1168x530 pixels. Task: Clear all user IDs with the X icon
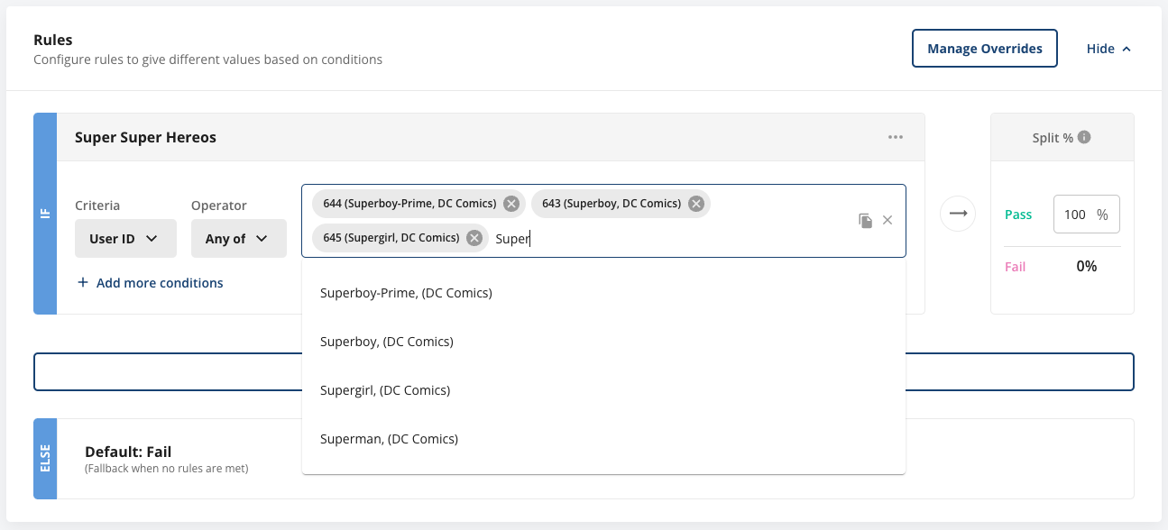(887, 220)
